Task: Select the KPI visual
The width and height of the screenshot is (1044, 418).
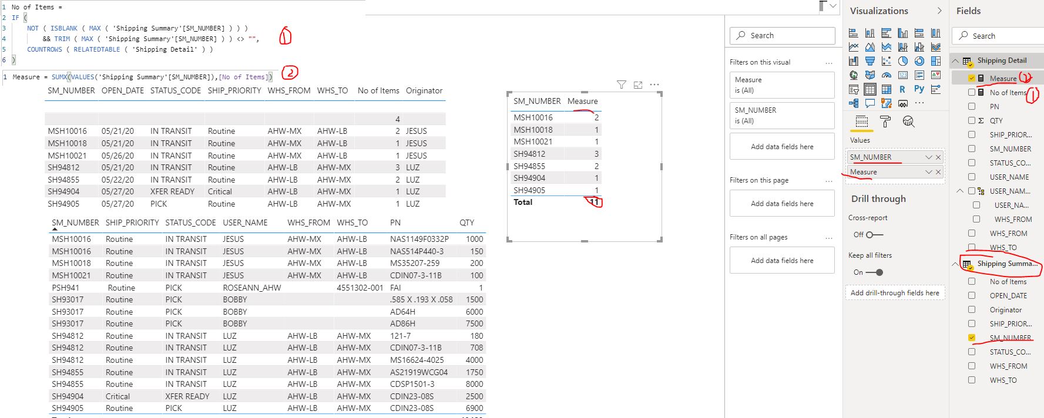Action: [936, 75]
